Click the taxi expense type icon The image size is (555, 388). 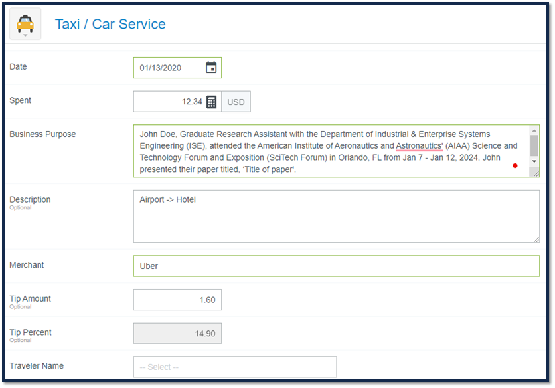[25, 23]
